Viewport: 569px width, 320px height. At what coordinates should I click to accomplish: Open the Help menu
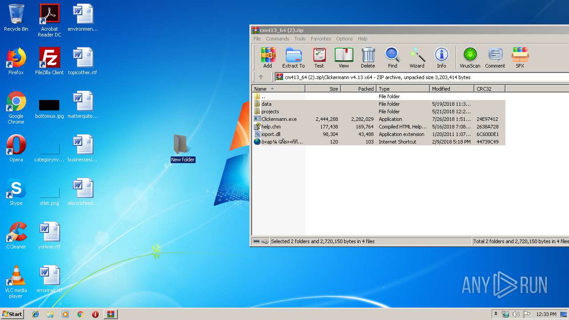tap(363, 39)
